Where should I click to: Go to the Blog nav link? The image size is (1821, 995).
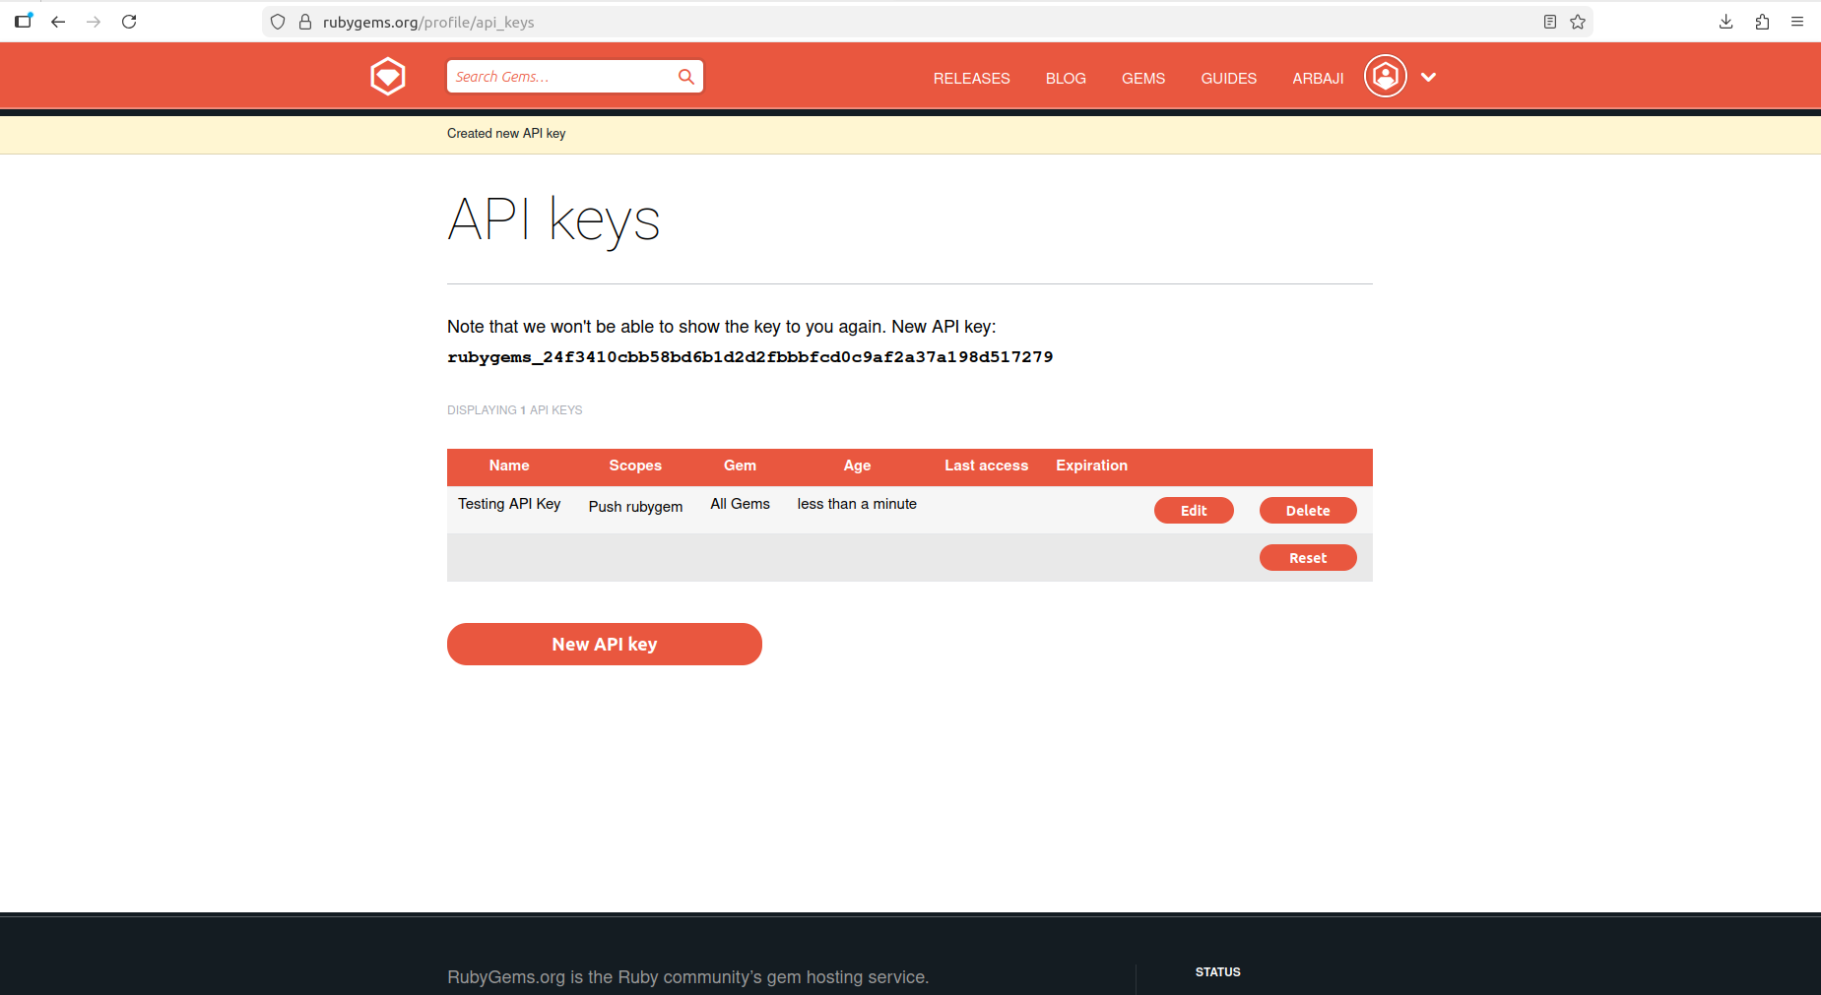click(x=1066, y=79)
